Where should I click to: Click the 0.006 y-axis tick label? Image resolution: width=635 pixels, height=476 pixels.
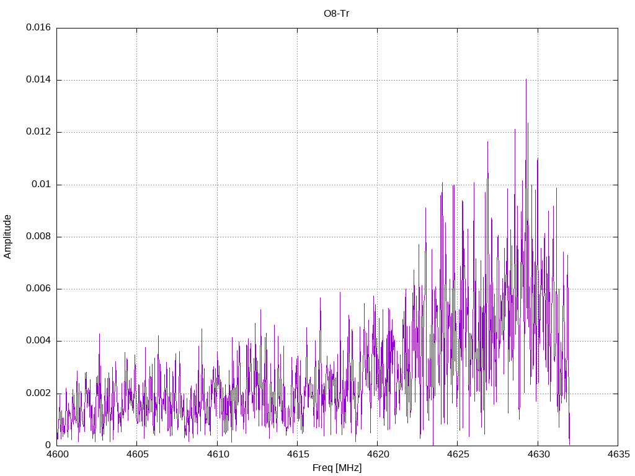pos(38,289)
